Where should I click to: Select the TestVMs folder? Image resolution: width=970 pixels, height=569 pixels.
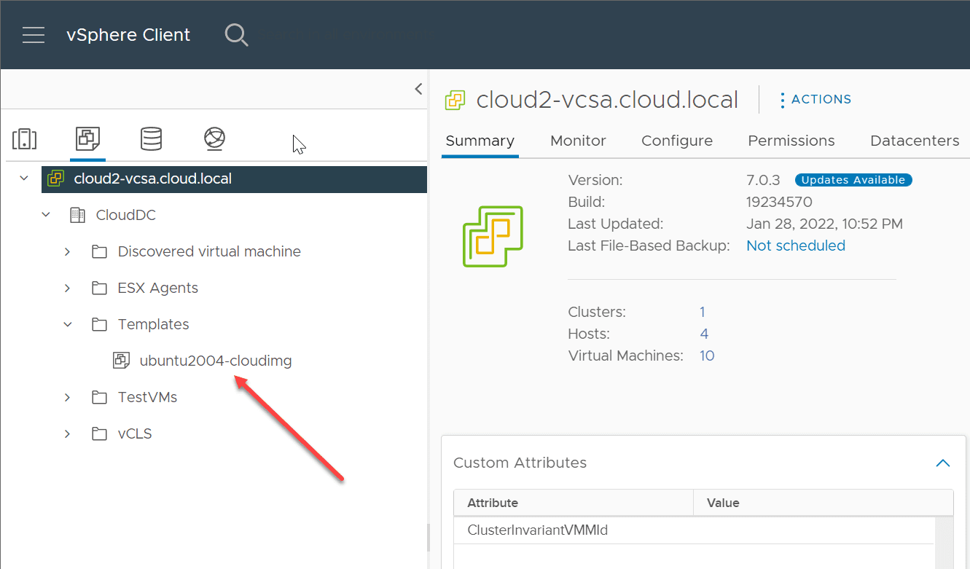[147, 397]
